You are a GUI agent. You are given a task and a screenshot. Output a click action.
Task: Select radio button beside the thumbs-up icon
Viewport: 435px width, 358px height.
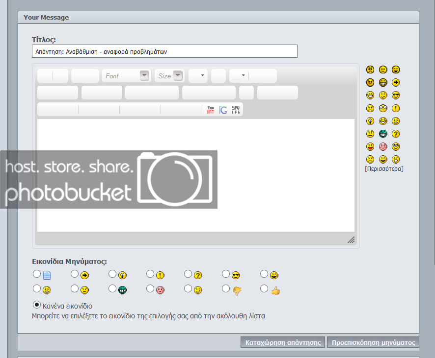point(264,288)
